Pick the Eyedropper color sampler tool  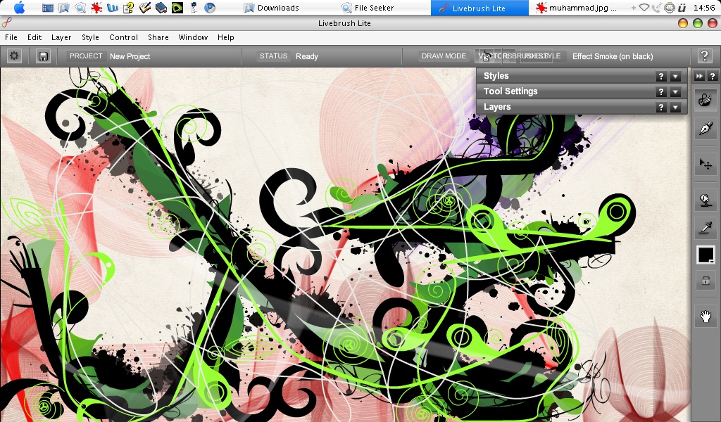(706, 227)
